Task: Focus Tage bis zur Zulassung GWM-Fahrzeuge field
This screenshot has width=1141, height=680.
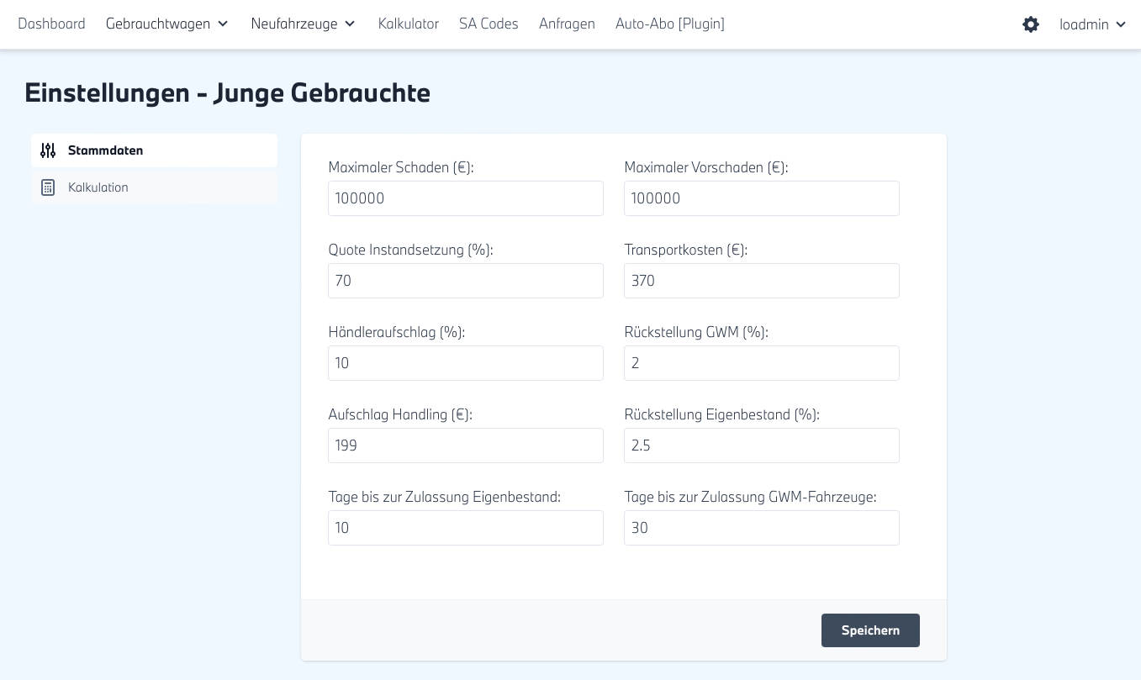Action: point(761,528)
